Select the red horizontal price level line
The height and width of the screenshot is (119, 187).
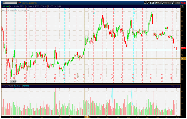pyautogui.click(x=95, y=50)
